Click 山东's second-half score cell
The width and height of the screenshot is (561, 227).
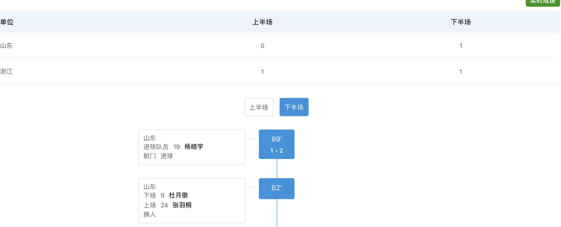460,46
